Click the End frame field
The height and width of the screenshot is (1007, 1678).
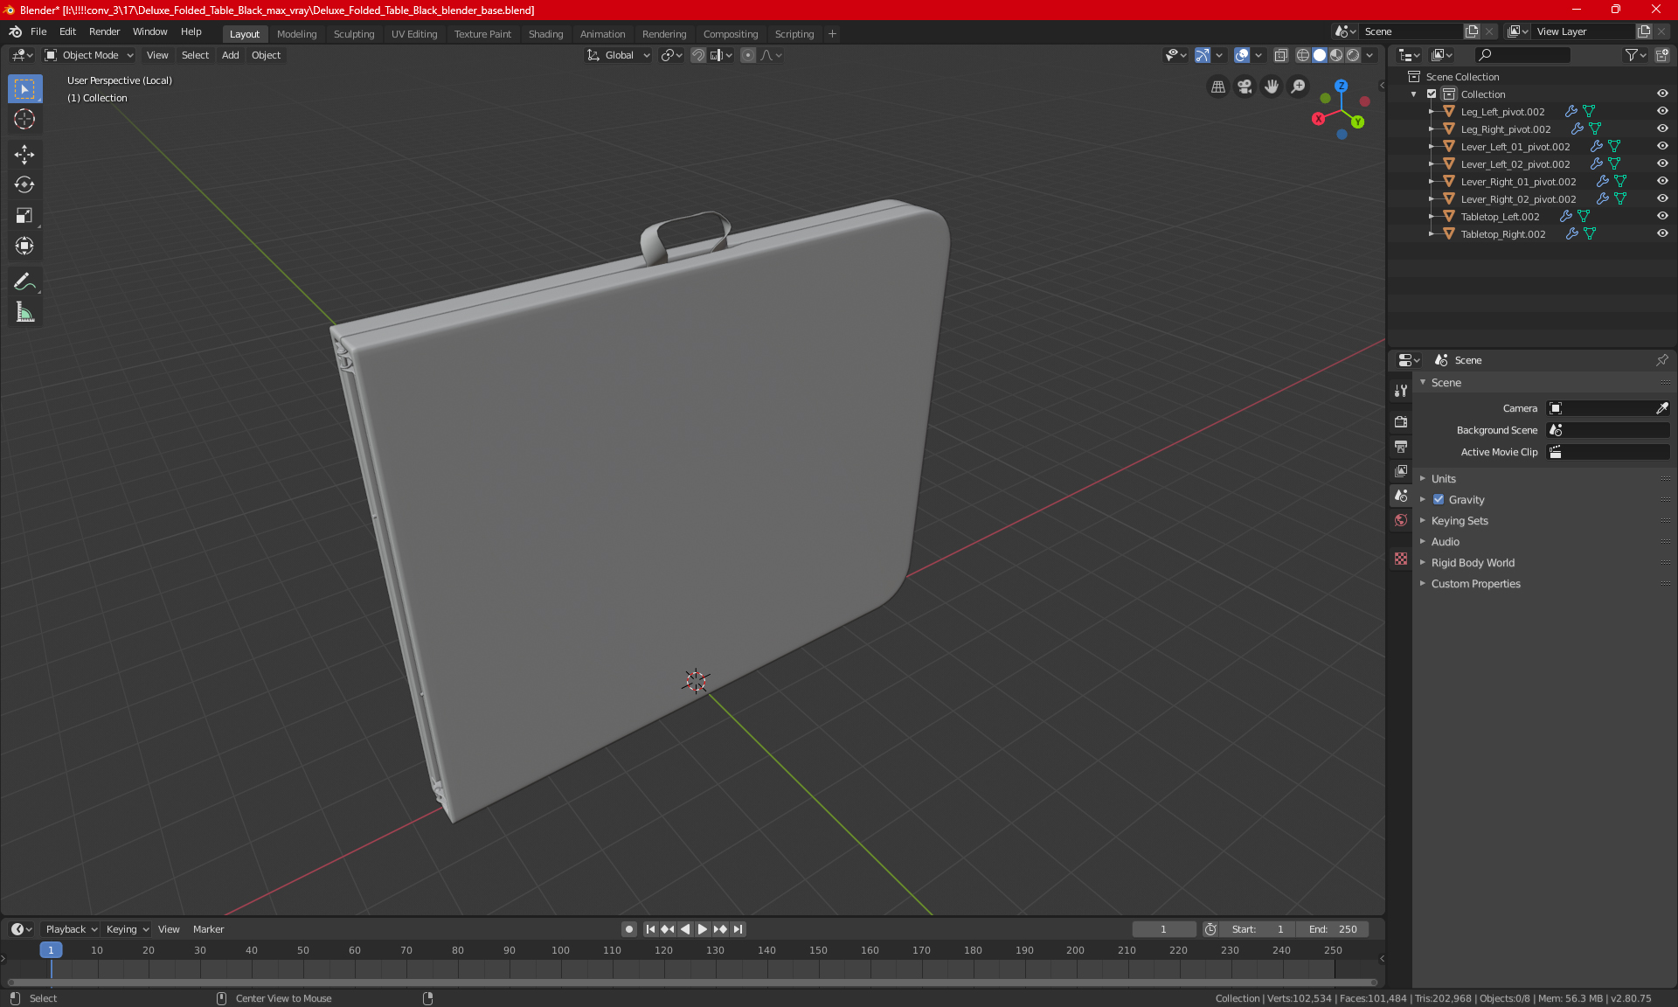point(1333,929)
